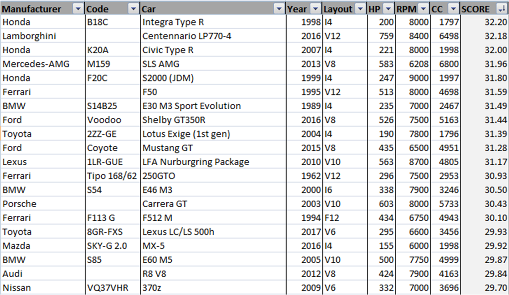The width and height of the screenshot is (509, 295).
Task: Expand the Layout column filter arrow
Action: click(360, 9)
